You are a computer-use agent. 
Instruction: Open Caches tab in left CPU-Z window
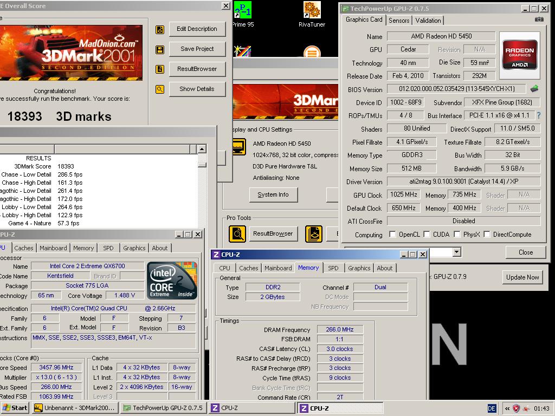24,248
